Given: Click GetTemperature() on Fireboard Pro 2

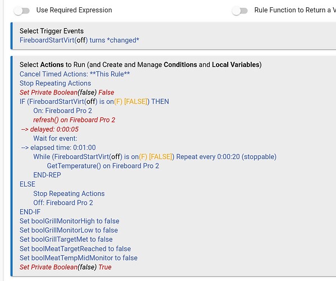Looking at the screenshot, I should tap(103, 166).
